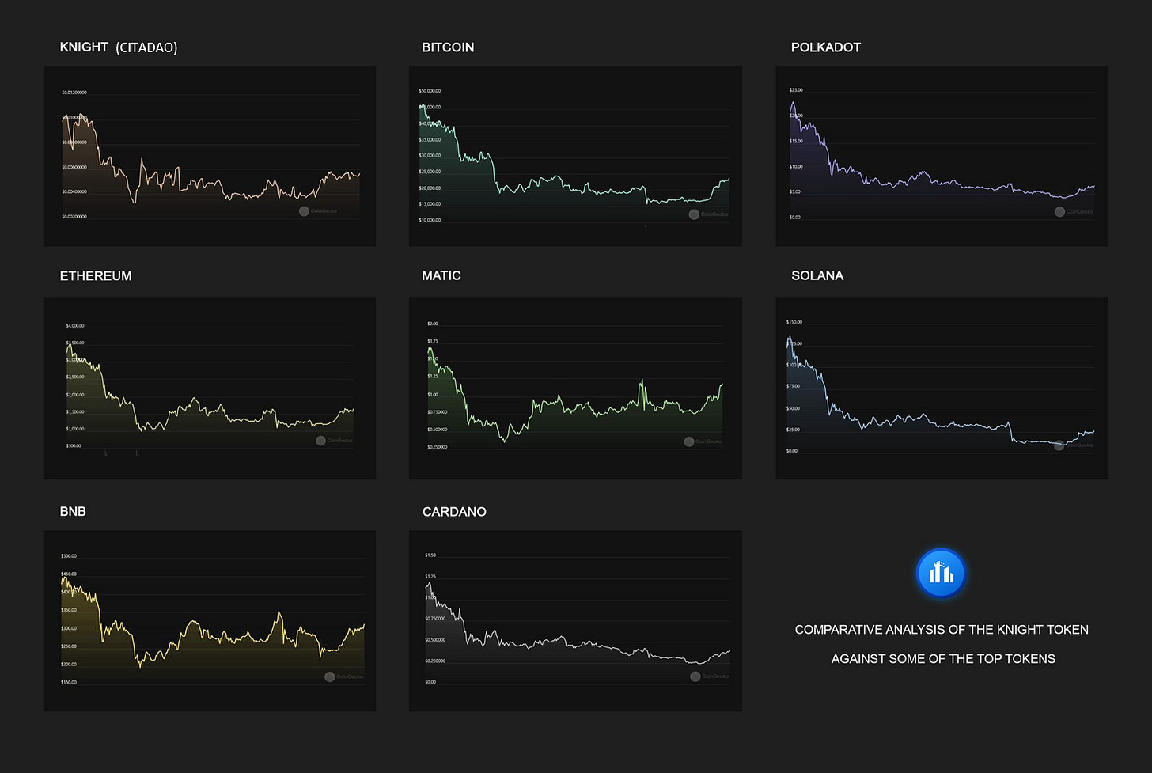This screenshot has width=1152, height=773.
Task: Click the blue CitaDAO castle logo
Action: 941,573
